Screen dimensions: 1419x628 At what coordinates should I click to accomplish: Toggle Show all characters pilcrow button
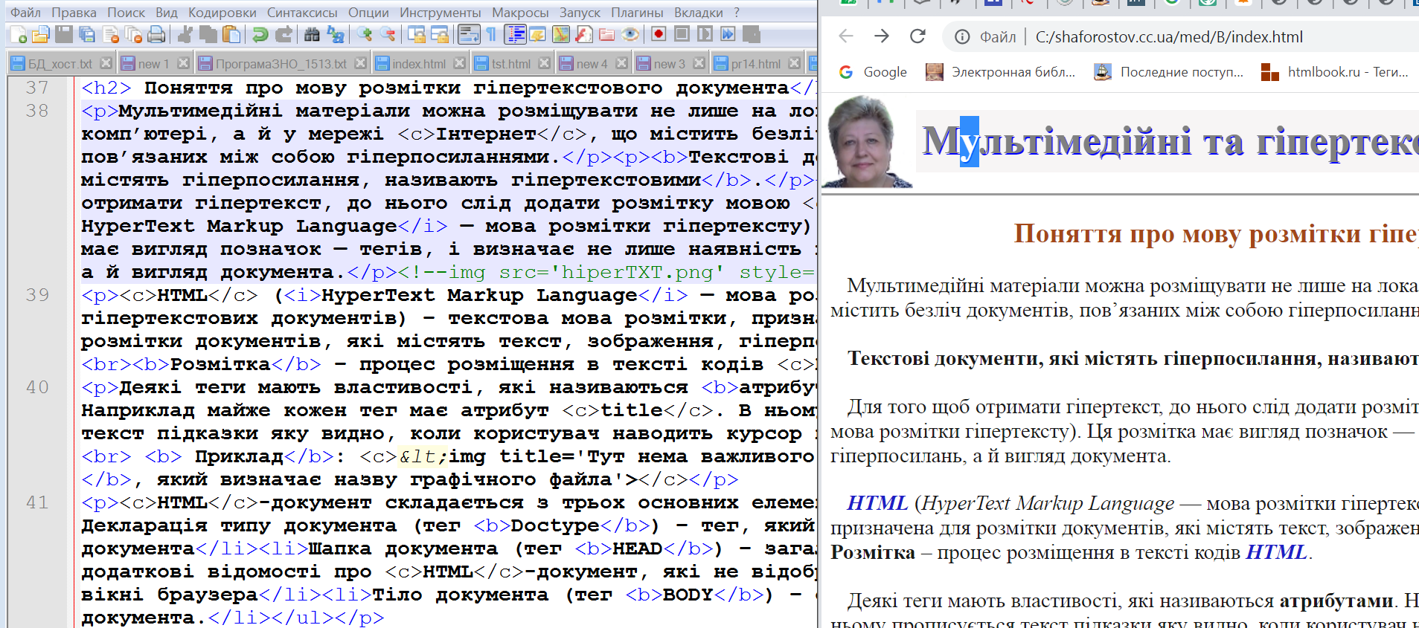pos(491,34)
